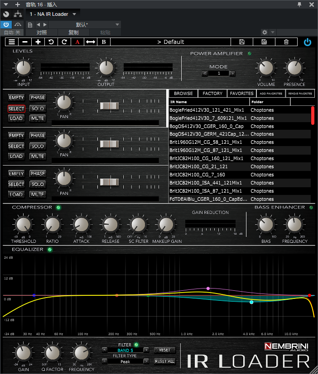Viewport: 318px width, 374px height.
Task: Click the redo arrow icon
Action: 64,42
